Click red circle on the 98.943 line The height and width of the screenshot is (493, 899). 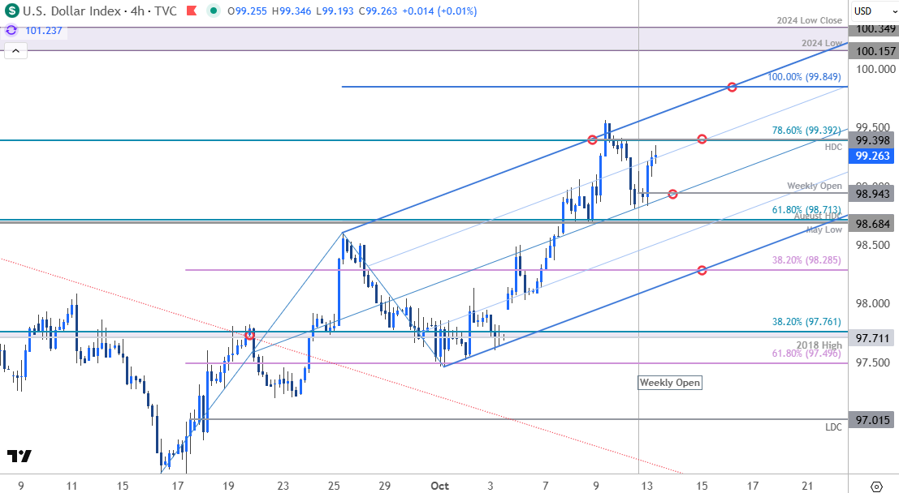coord(672,195)
